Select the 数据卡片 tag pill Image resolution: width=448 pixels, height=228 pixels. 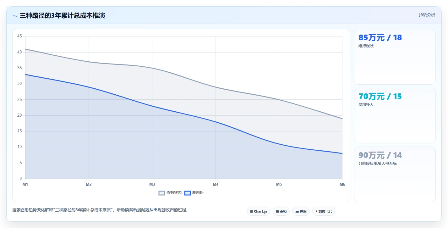[324, 211]
